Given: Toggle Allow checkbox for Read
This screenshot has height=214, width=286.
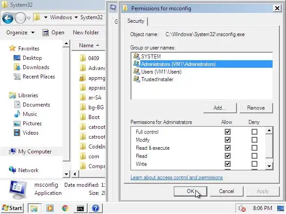Looking at the screenshot, I should click(x=227, y=156).
